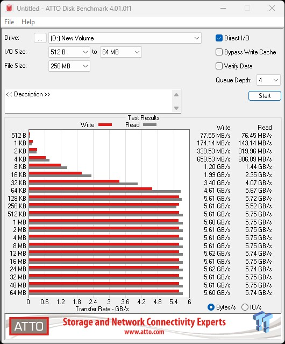Select the Bytes/s radio button
This screenshot has height=344, width=285.
coord(211,307)
